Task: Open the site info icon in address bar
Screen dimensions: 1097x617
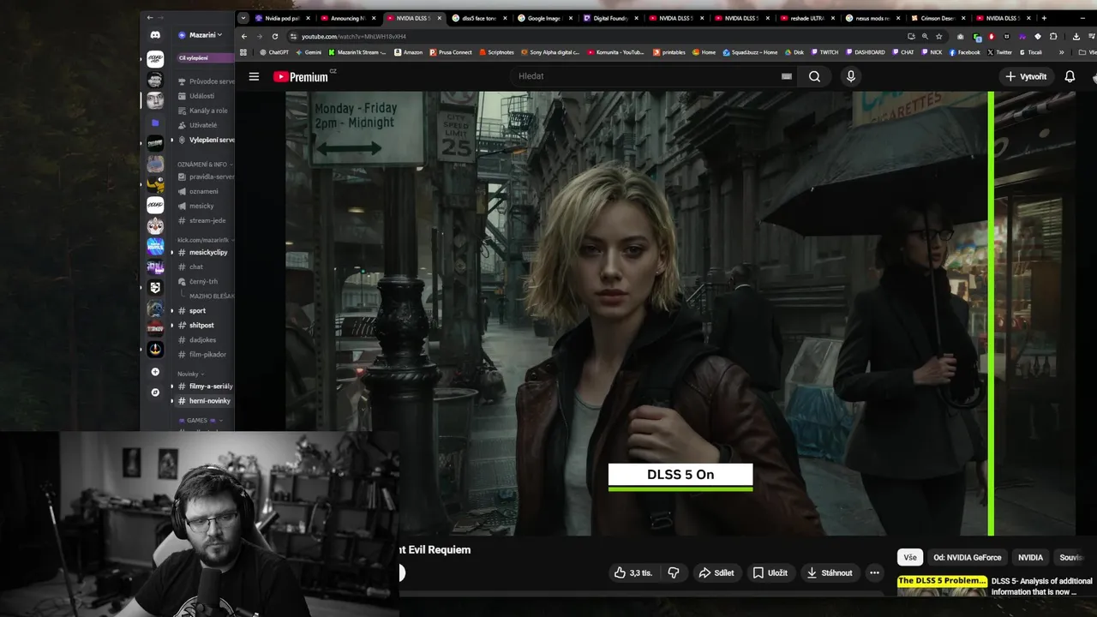Action: pyautogui.click(x=293, y=36)
